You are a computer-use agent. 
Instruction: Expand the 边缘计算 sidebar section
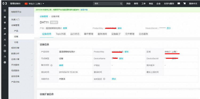pos(32,59)
